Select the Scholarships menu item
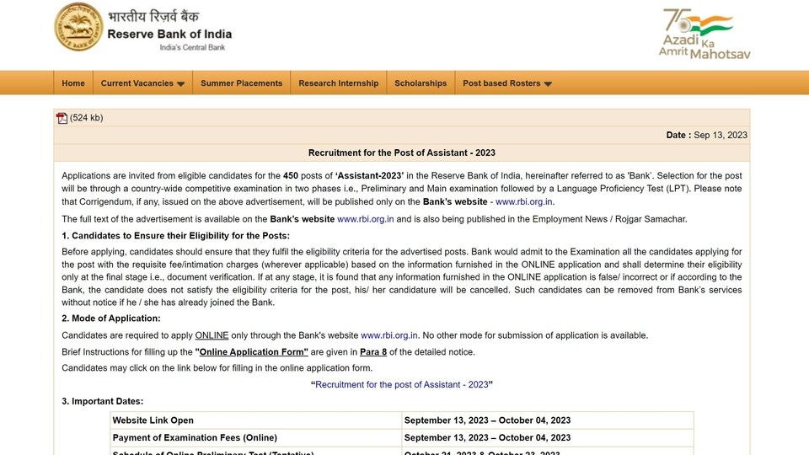The width and height of the screenshot is (809, 455). point(421,83)
